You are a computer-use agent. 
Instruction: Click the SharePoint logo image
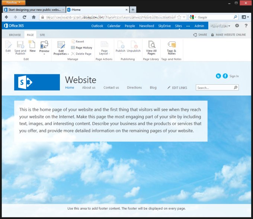point(37,82)
